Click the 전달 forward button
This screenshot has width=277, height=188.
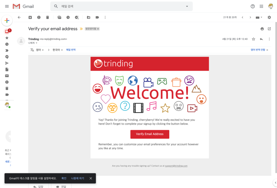click(x=61, y=186)
